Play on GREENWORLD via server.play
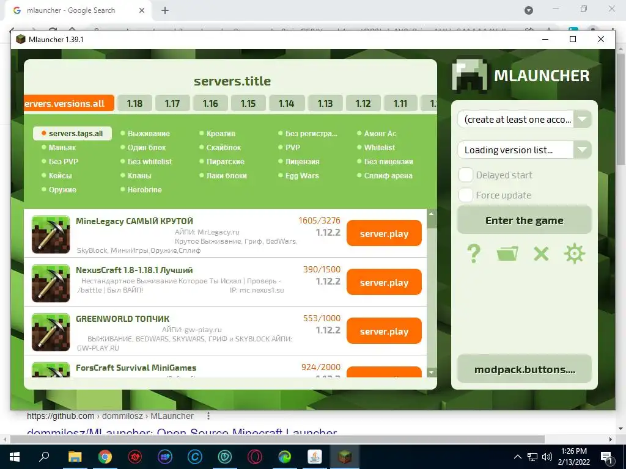Screen dimensions: 626x469 (x=384, y=331)
